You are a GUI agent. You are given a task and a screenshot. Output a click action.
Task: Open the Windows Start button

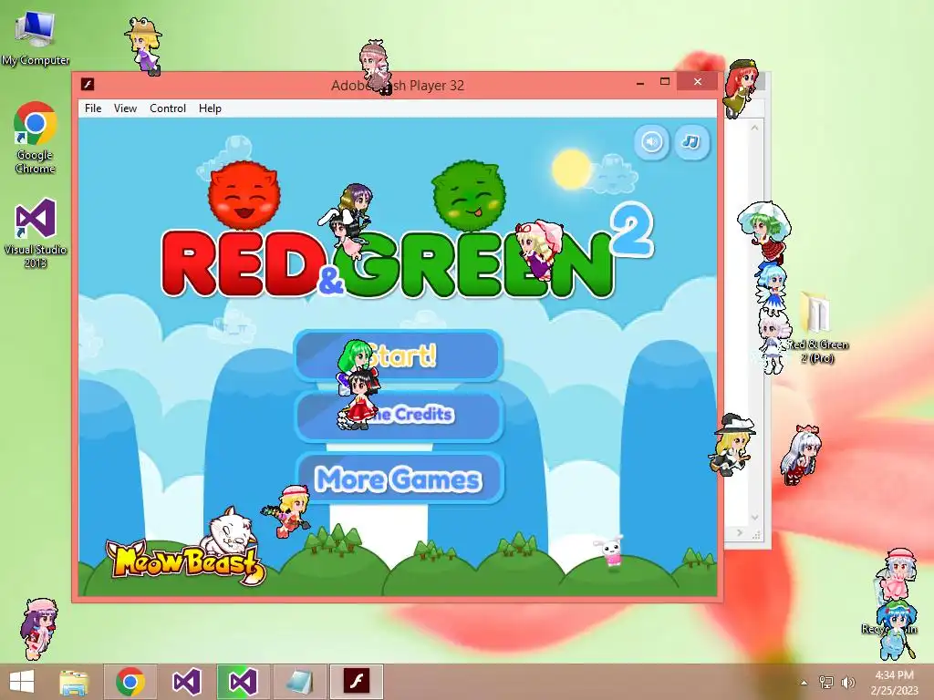pyautogui.click(x=22, y=682)
